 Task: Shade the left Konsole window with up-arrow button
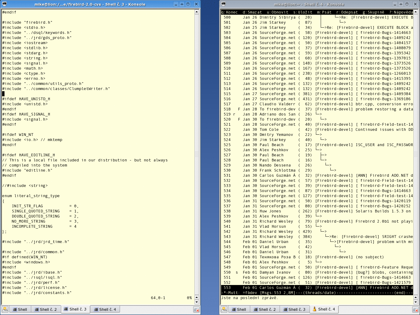point(182,4)
